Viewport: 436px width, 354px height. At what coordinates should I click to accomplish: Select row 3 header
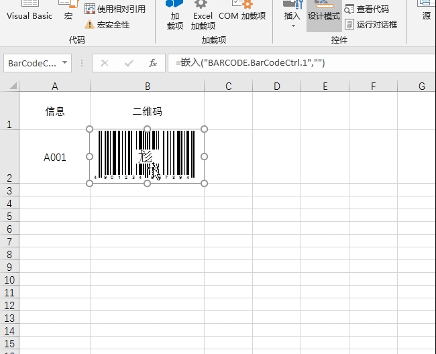[9, 190]
